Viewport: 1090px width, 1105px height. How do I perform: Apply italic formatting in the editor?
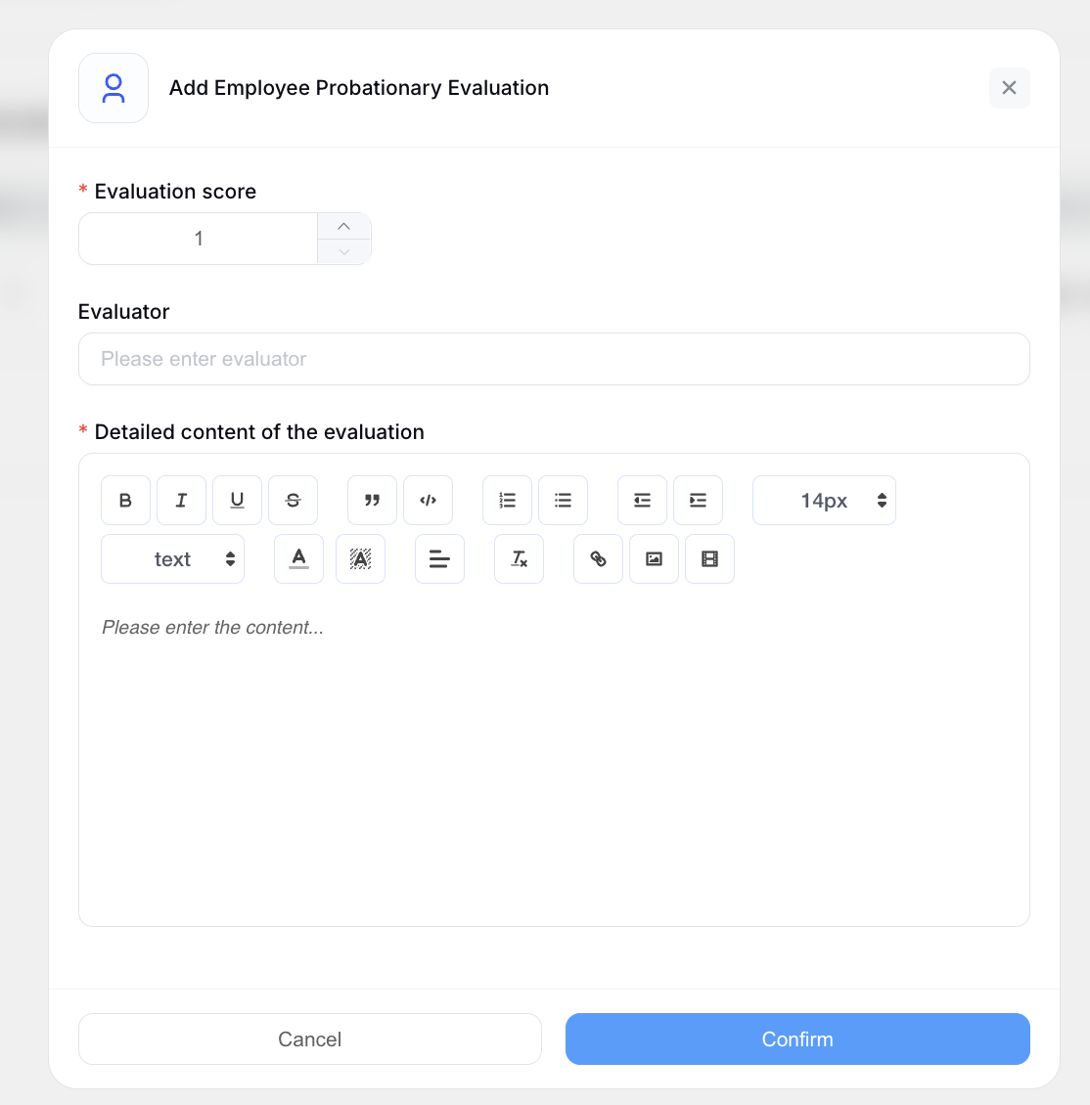pyautogui.click(x=181, y=500)
